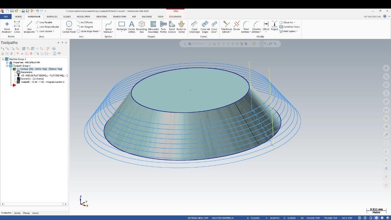
Task: Select Toolpath - 72.9K - T.NC entry
Action: [40, 82]
